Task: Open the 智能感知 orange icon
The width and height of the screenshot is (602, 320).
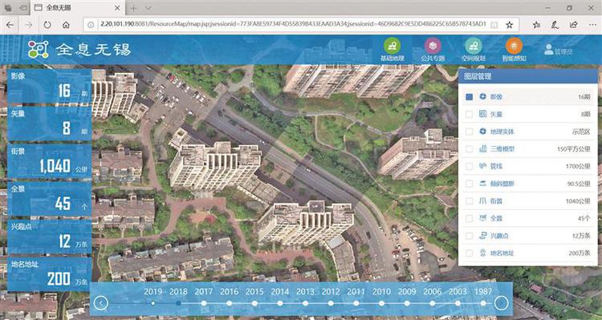Action: click(514, 46)
